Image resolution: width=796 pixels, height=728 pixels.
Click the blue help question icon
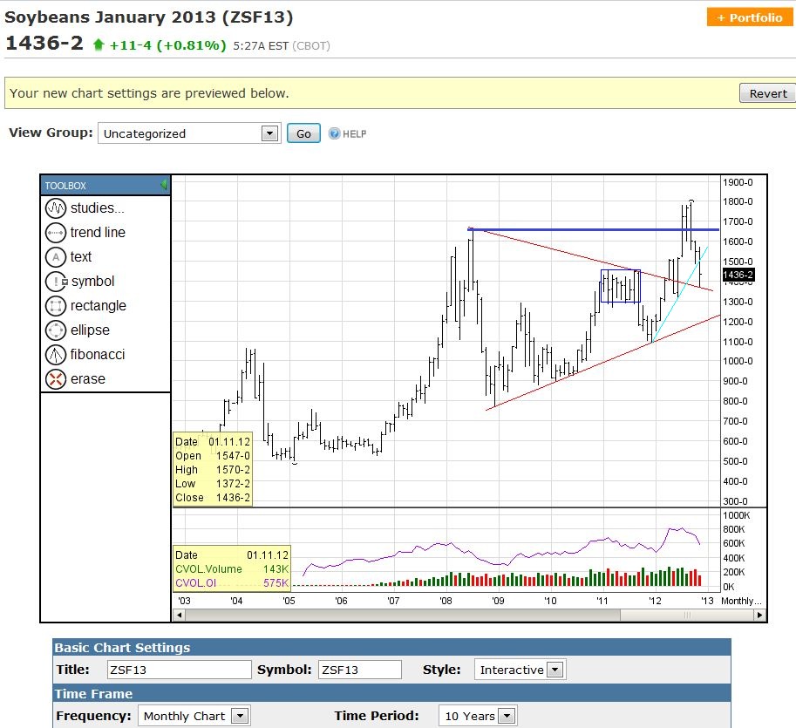(334, 133)
